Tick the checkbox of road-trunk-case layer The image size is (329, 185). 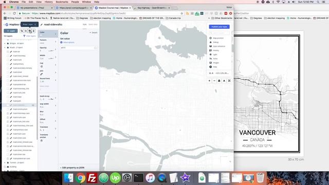pos(8,118)
